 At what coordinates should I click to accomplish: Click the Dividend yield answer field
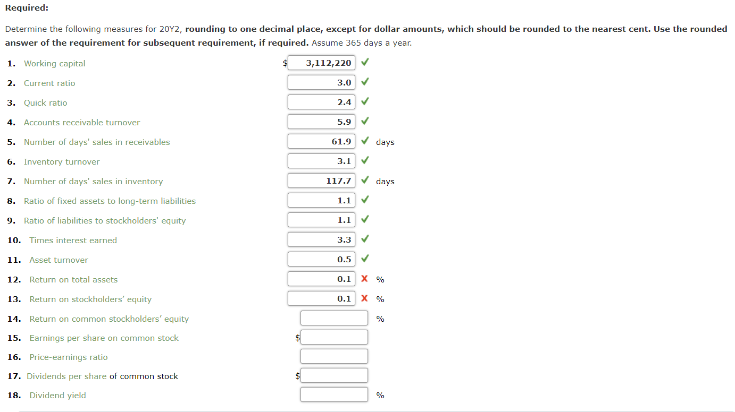coord(334,394)
